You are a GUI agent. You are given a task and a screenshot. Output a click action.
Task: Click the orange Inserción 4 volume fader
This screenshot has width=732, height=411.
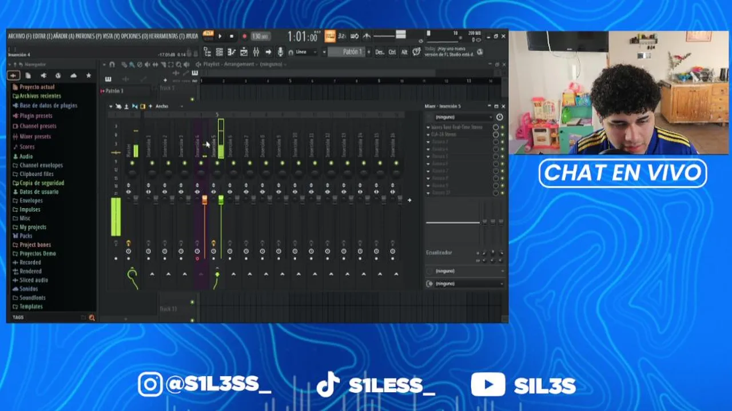[205, 200]
